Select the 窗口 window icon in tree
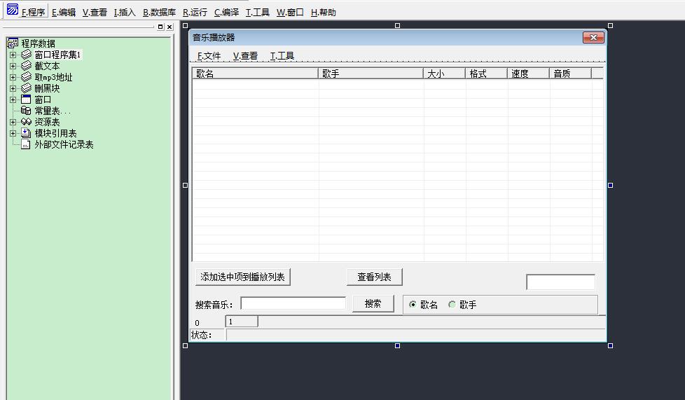The width and height of the screenshot is (685, 400). (x=26, y=99)
